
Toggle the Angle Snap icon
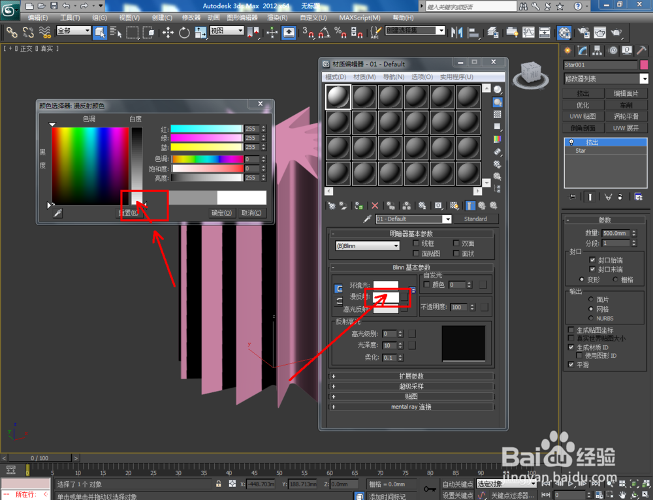[325, 33]
